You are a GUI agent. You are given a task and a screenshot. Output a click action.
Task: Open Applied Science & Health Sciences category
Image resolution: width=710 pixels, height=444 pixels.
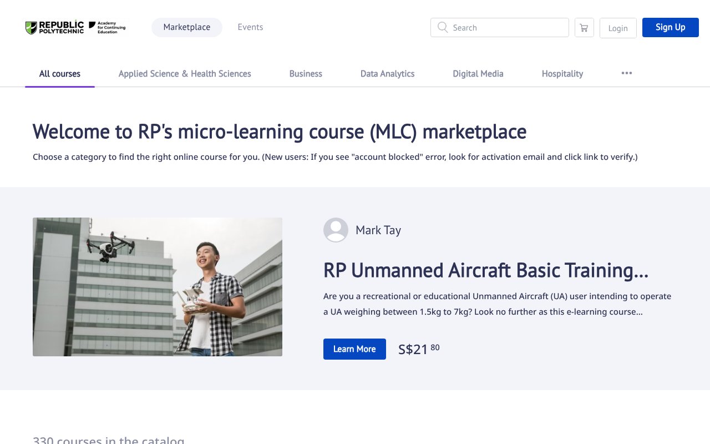[x=185, y=74]
